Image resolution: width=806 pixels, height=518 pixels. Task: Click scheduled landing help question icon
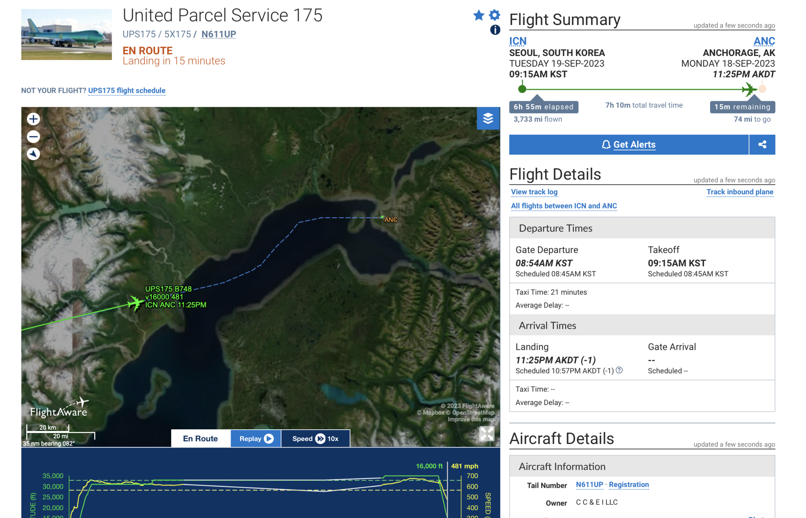619,370
